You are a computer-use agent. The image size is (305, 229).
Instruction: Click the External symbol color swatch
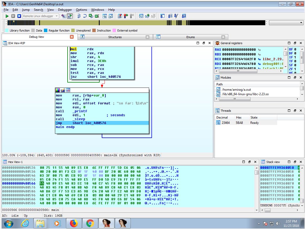click(x=114, y=30)
